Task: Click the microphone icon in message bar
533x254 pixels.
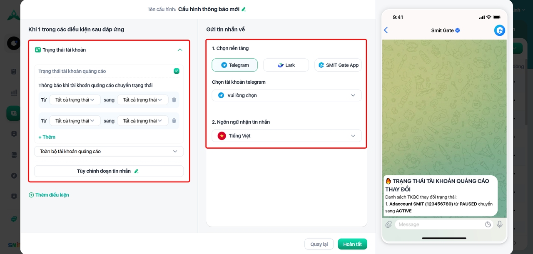Action: (x=500, y=224)
